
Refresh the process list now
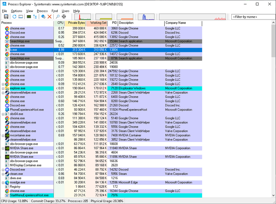[14, 17]
